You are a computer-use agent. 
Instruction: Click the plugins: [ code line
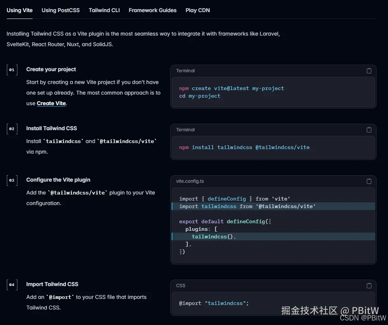[x=202, y=229]
